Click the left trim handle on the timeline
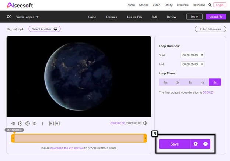230x161 pixels. click(13, 138)
